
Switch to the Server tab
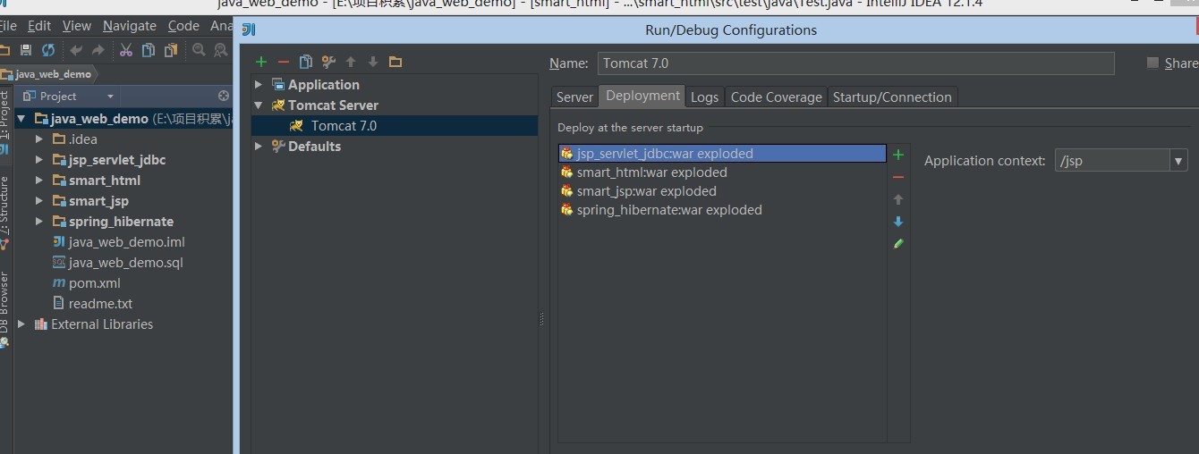574,97
